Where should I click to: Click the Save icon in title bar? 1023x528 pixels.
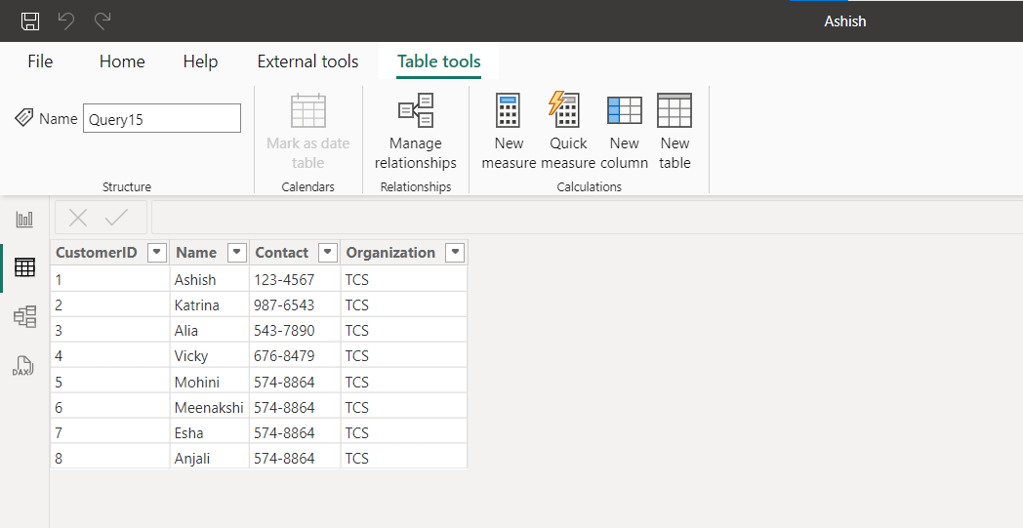30,20
